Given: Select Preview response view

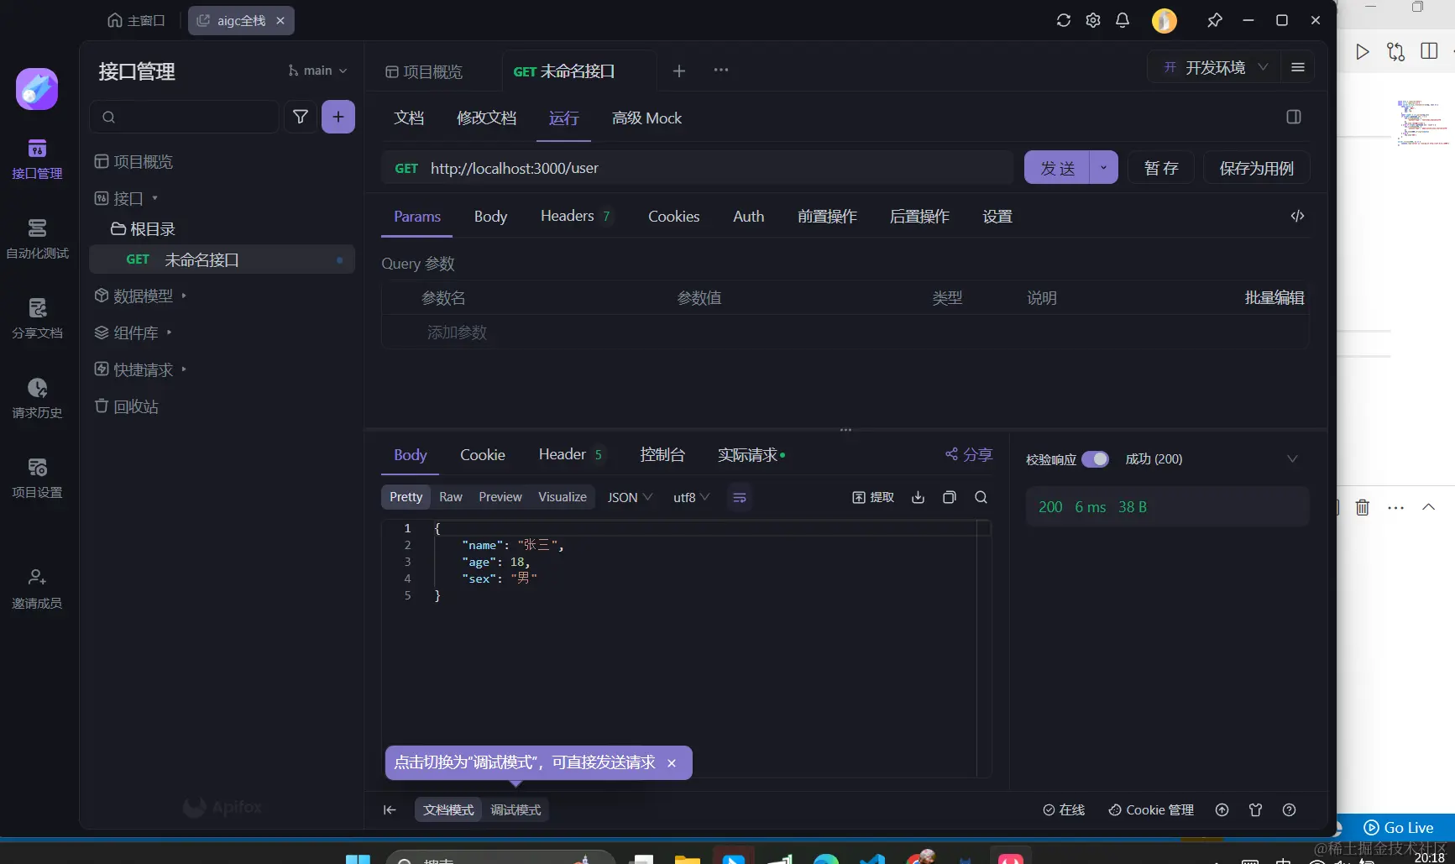Looking at the screenshot, I should [x=500, y=497].
